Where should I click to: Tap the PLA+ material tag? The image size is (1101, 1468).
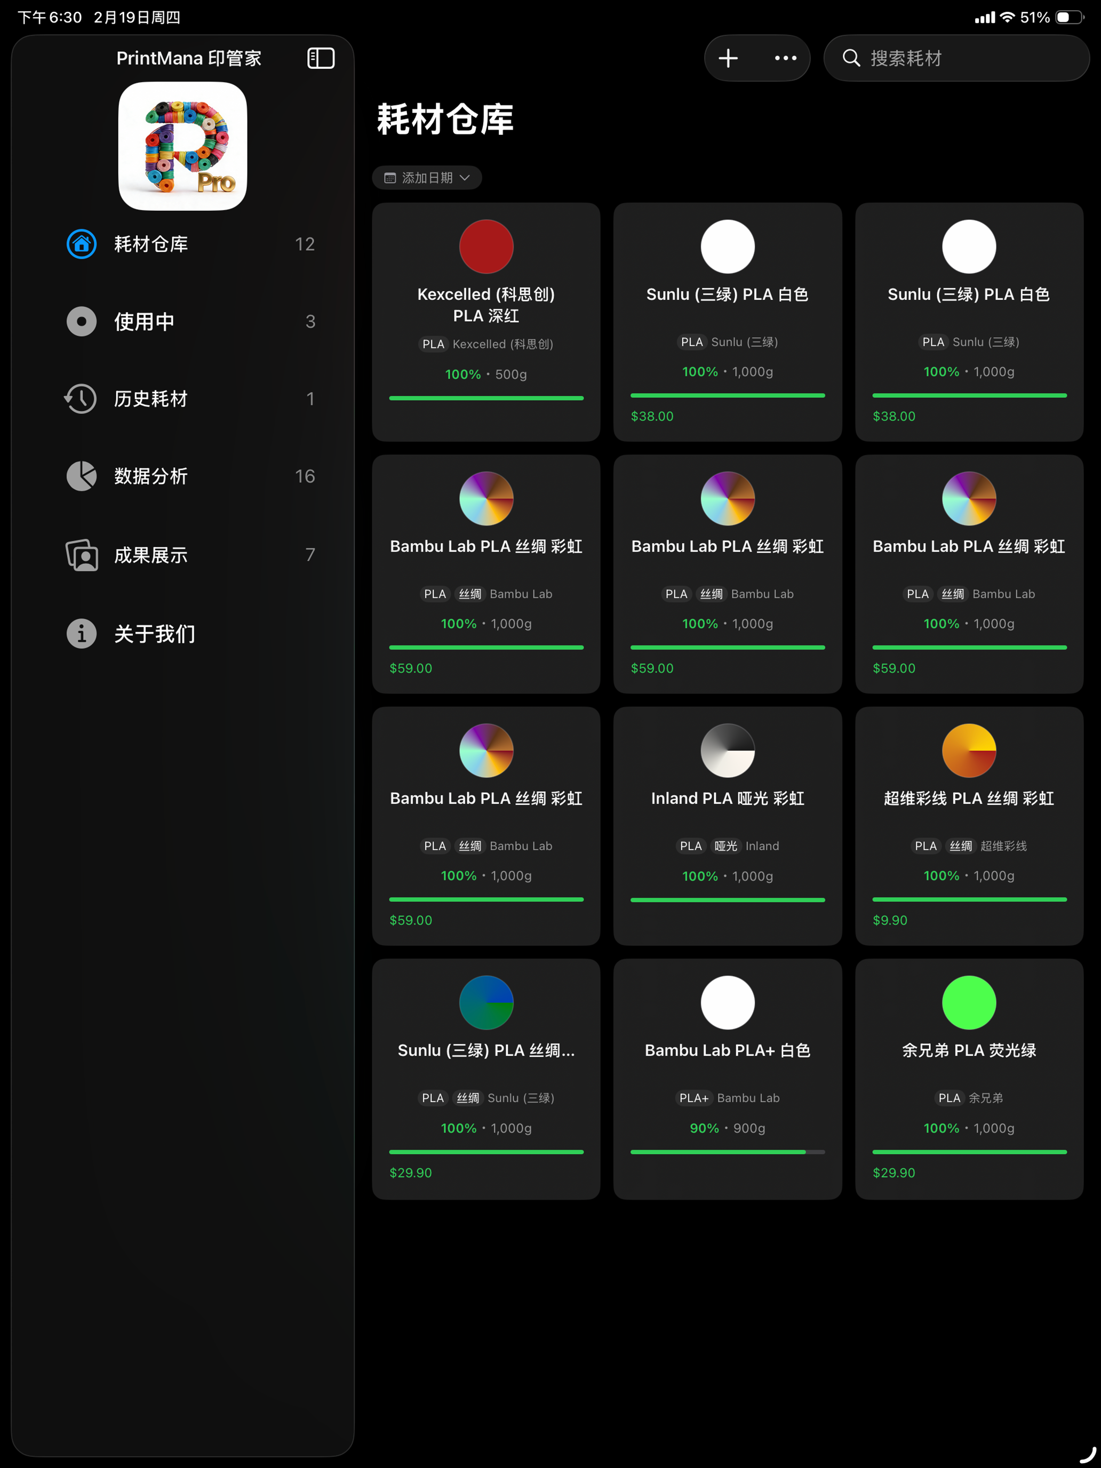(x=694, y=1098)
